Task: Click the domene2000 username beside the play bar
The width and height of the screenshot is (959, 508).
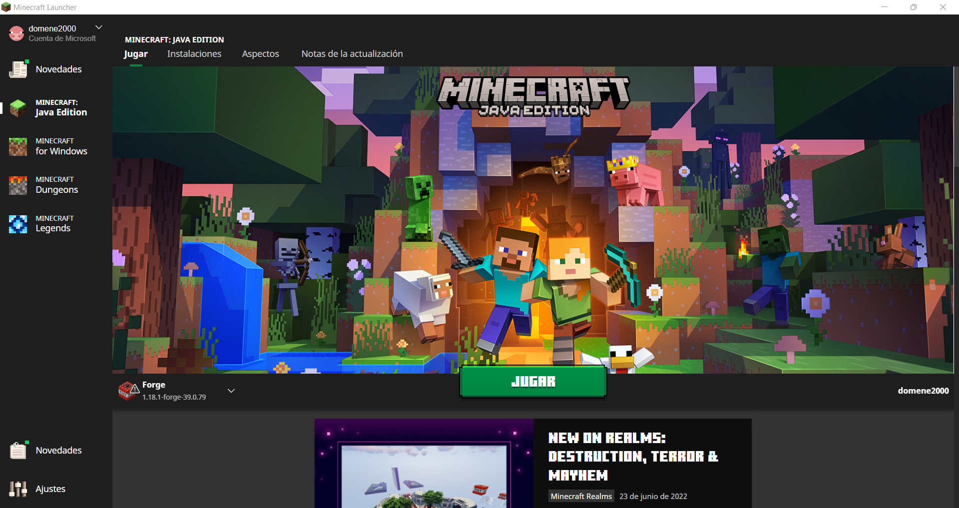Action: (x=923, y=391)
